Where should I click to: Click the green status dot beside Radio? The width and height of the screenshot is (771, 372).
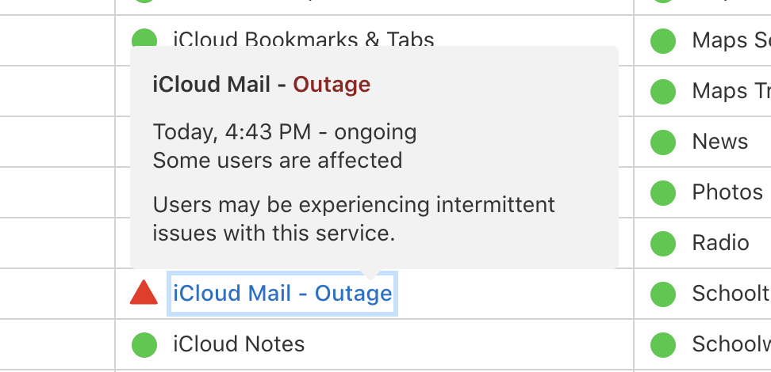point(662,243)
